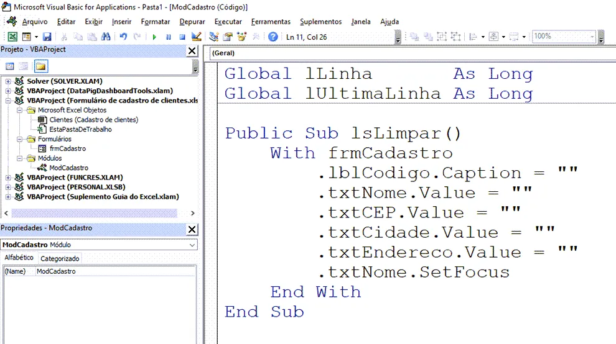Viewport: 616px width, 344px height.
Task: Open VBA Help with the question mark icon
Action: click(x=273, y=37)
